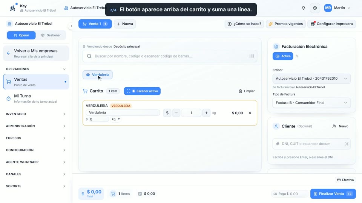Click the Depósito principal location text
Screen dimensions: 362x203
point(127,47)
